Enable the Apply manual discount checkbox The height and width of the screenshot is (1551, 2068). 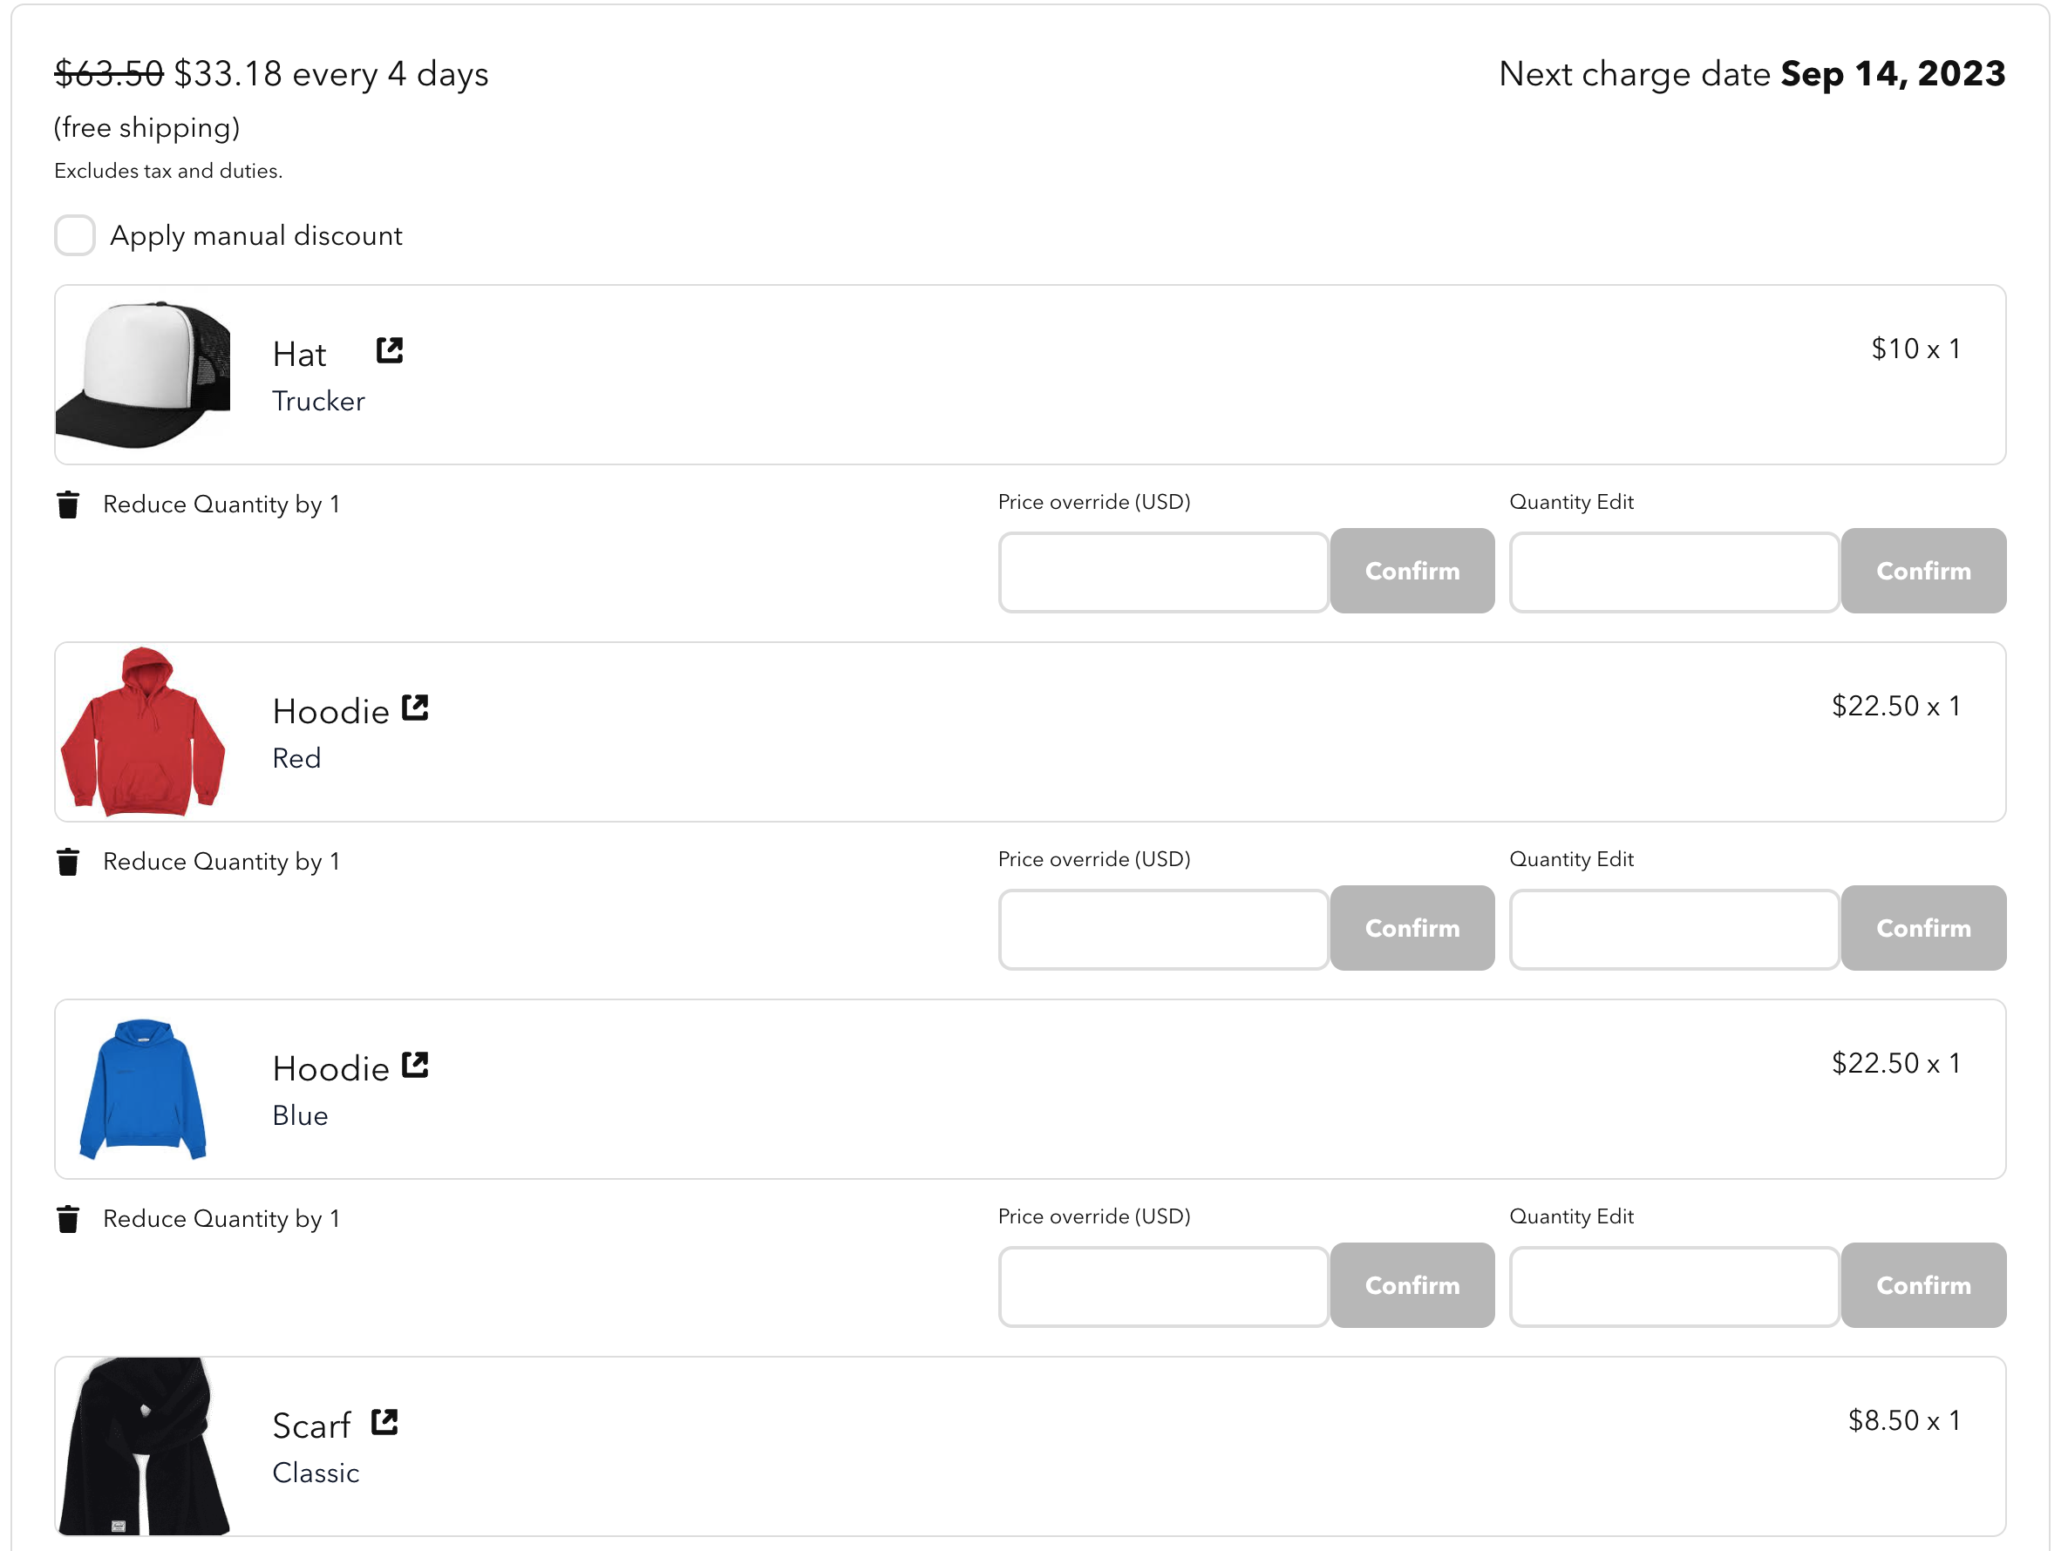point(75,234)
